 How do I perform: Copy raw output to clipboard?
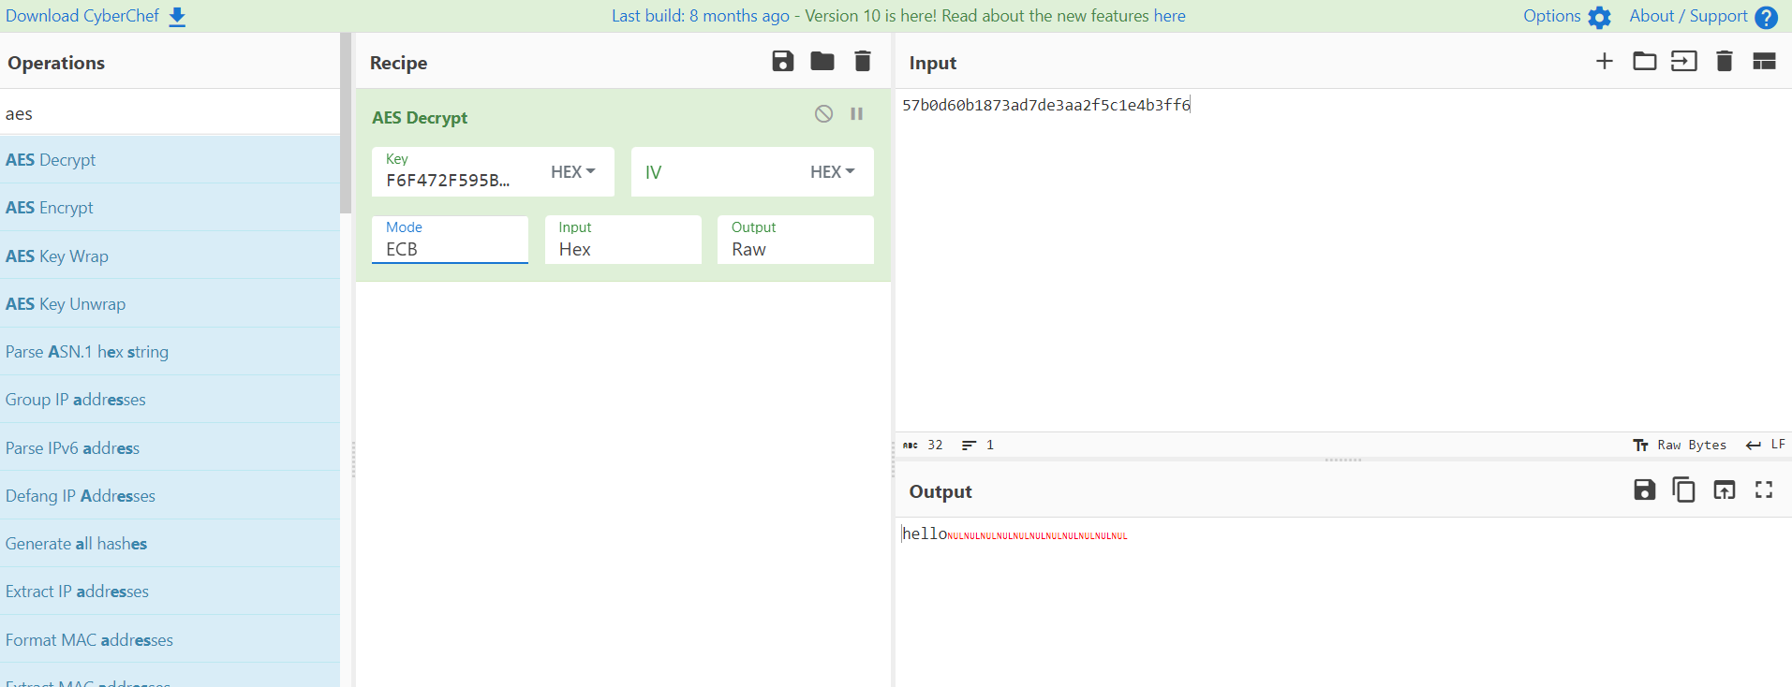[x=1683, y=490]
